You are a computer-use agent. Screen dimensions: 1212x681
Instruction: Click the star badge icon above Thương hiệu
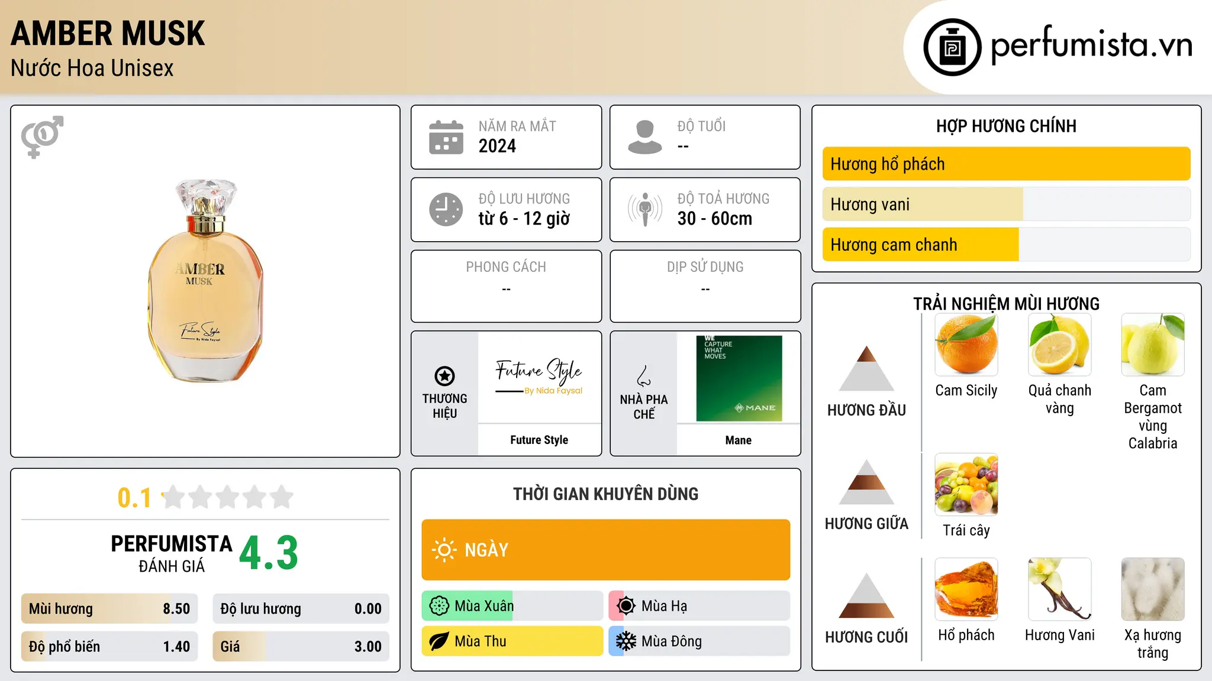pyautogui.click(x=444, y=376)
